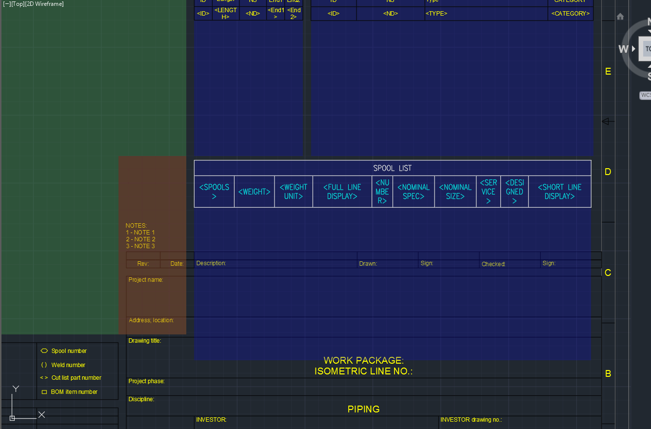Viewport: 651px width, 429px height.
Task: Select the 'Checked:' title block label
Action: coord(493,264)
